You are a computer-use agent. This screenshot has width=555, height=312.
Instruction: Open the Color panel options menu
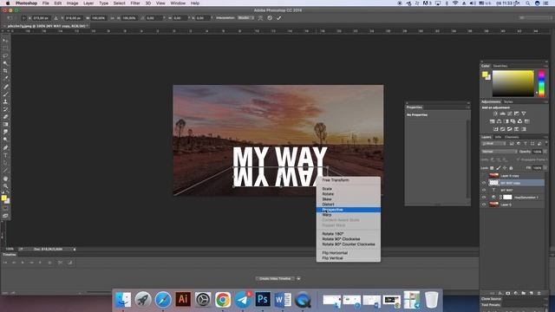[545, 66]
